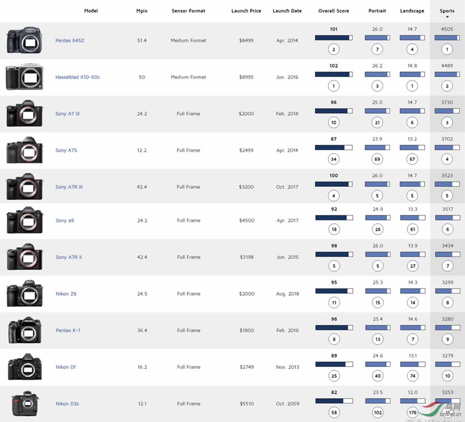Click the Nikon Df camera thumbnail
Screen dimensions: 465x422
25,367
